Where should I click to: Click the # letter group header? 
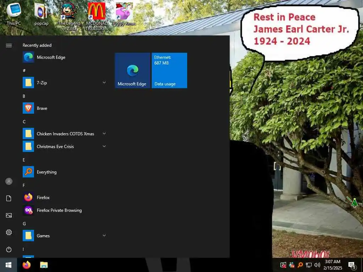click(x=24, y=70)
